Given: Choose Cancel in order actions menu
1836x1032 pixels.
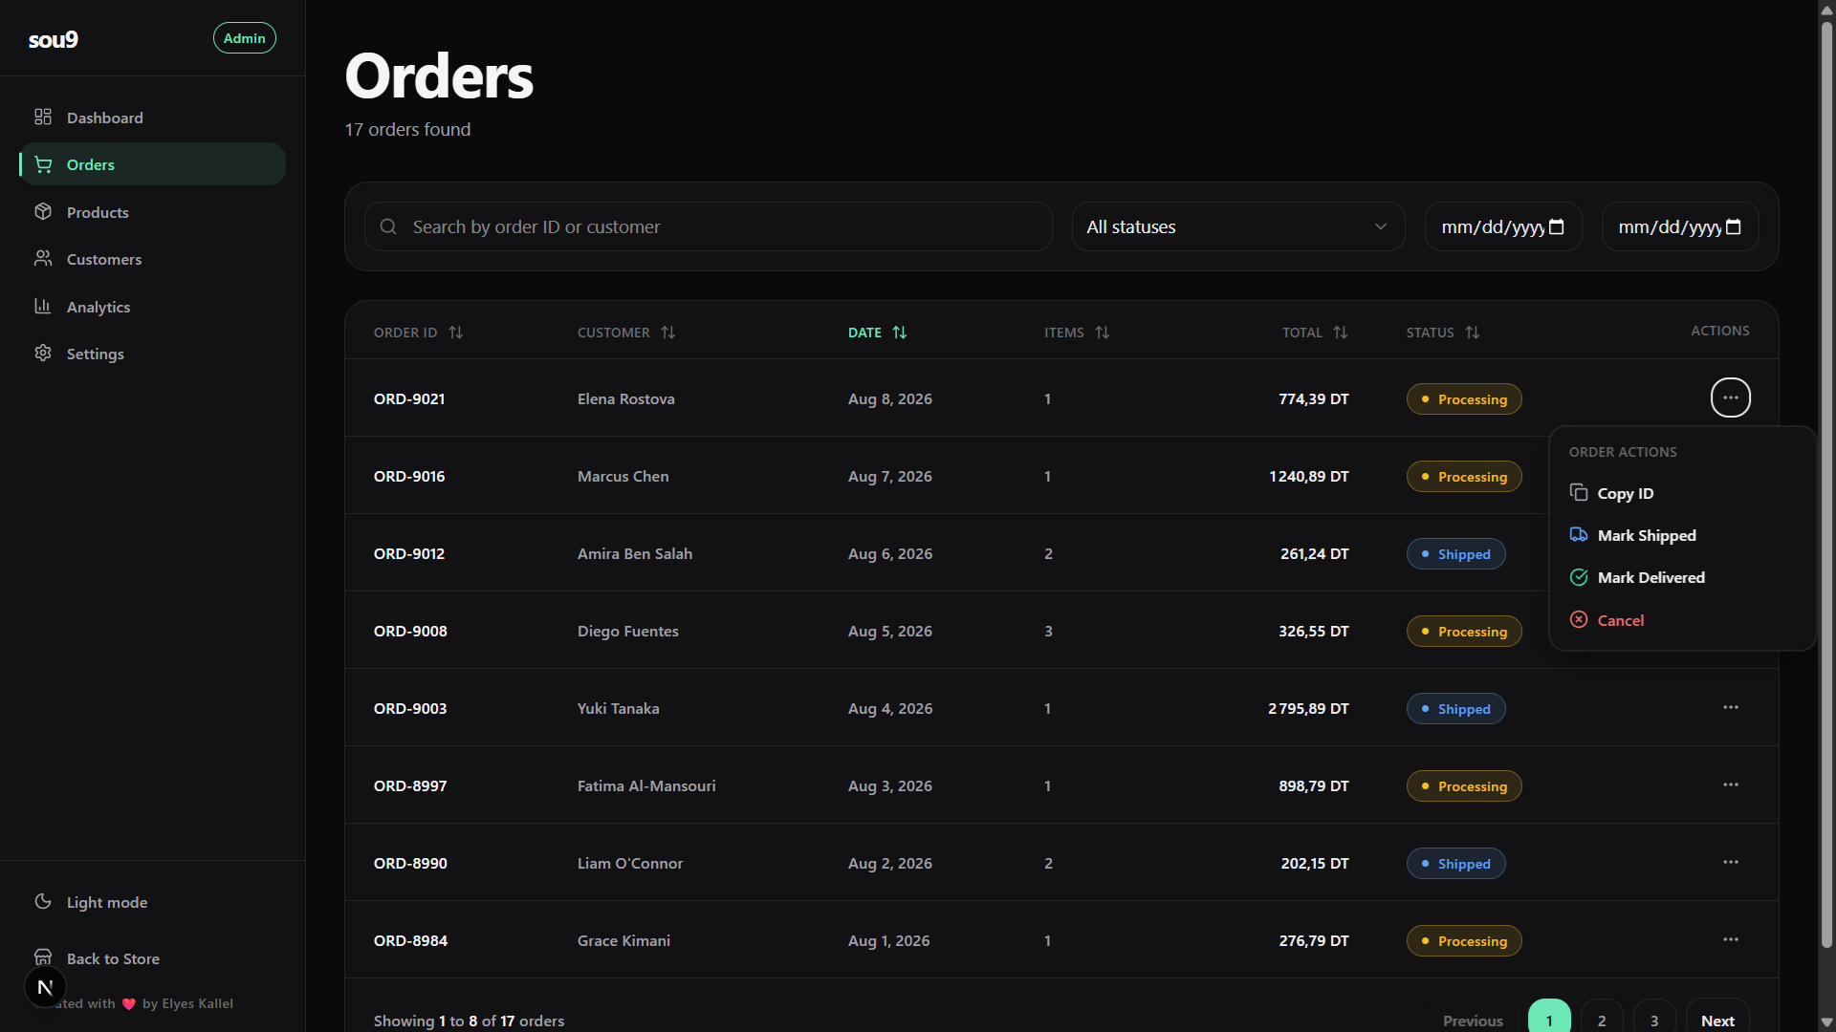Looking at the screenshot, I should click(x=1683, y=620).
